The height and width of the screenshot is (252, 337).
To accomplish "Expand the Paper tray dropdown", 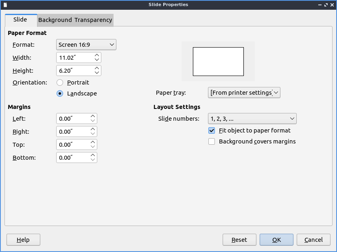I will [244, 93].
